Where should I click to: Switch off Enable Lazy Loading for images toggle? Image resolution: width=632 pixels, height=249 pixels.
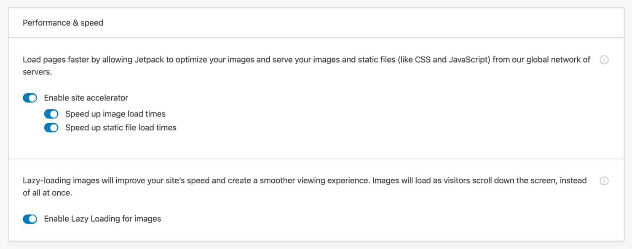pyautogui.click(x=30, y=219)
